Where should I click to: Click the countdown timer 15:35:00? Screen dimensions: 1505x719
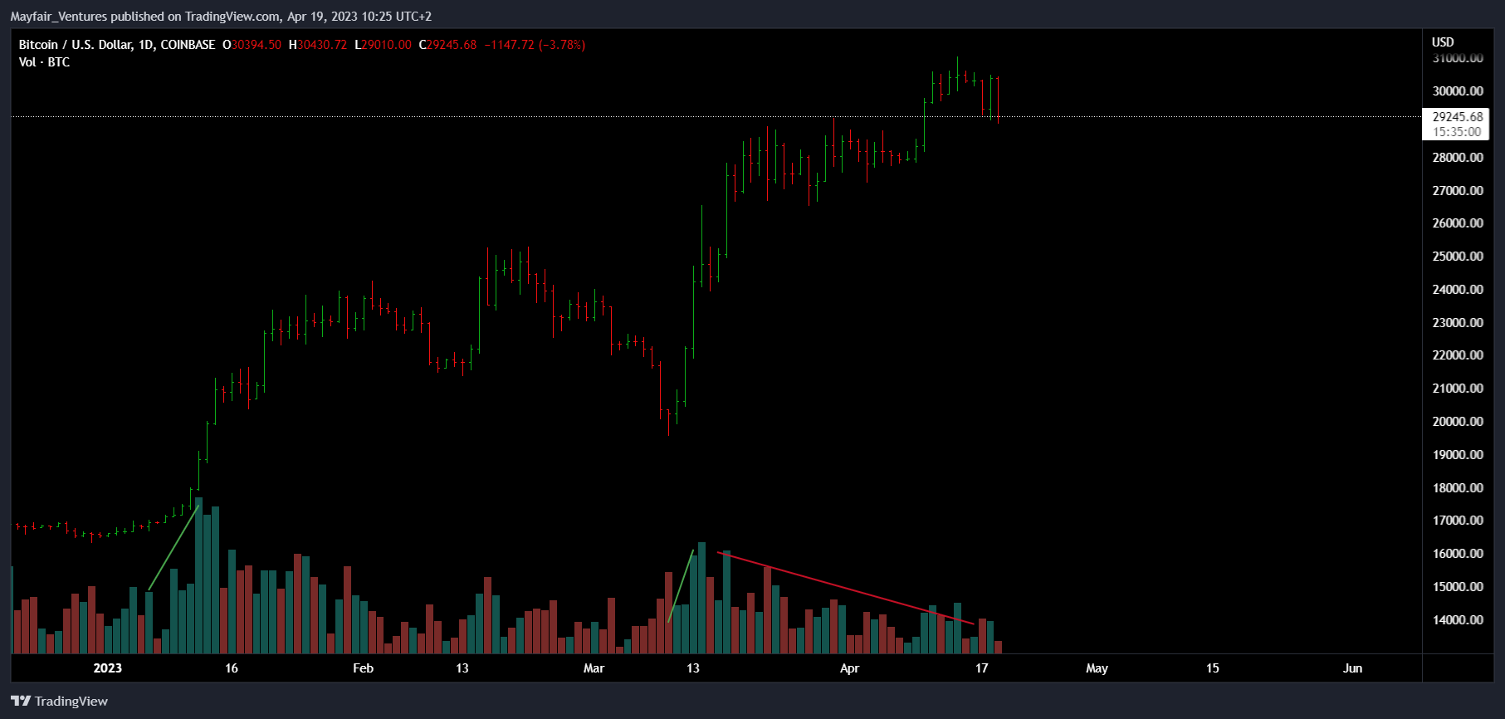(1457, 132)
